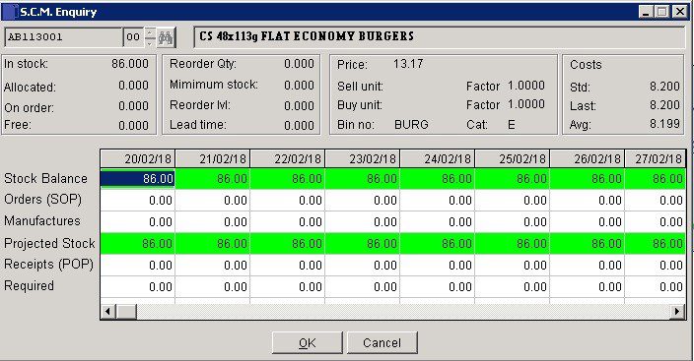
Task: Click the In stock value 86.000
Action: (x=130, y=64)
